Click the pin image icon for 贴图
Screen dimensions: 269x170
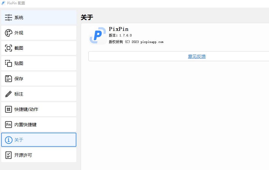(x=9, y=64)
